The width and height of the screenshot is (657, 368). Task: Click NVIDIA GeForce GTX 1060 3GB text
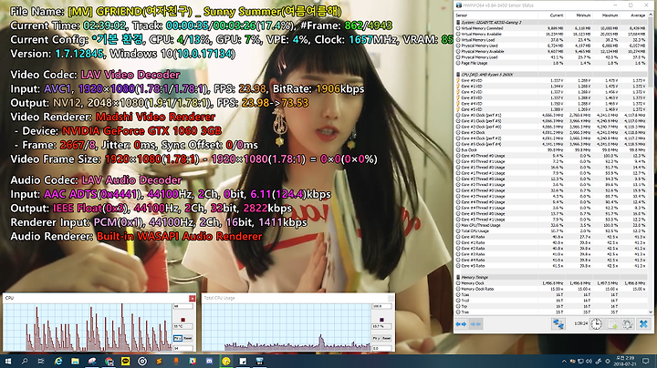pos(141,131)
